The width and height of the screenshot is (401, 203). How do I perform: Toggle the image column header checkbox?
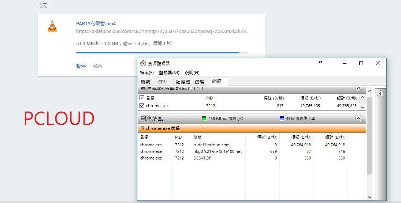point(142,98)
